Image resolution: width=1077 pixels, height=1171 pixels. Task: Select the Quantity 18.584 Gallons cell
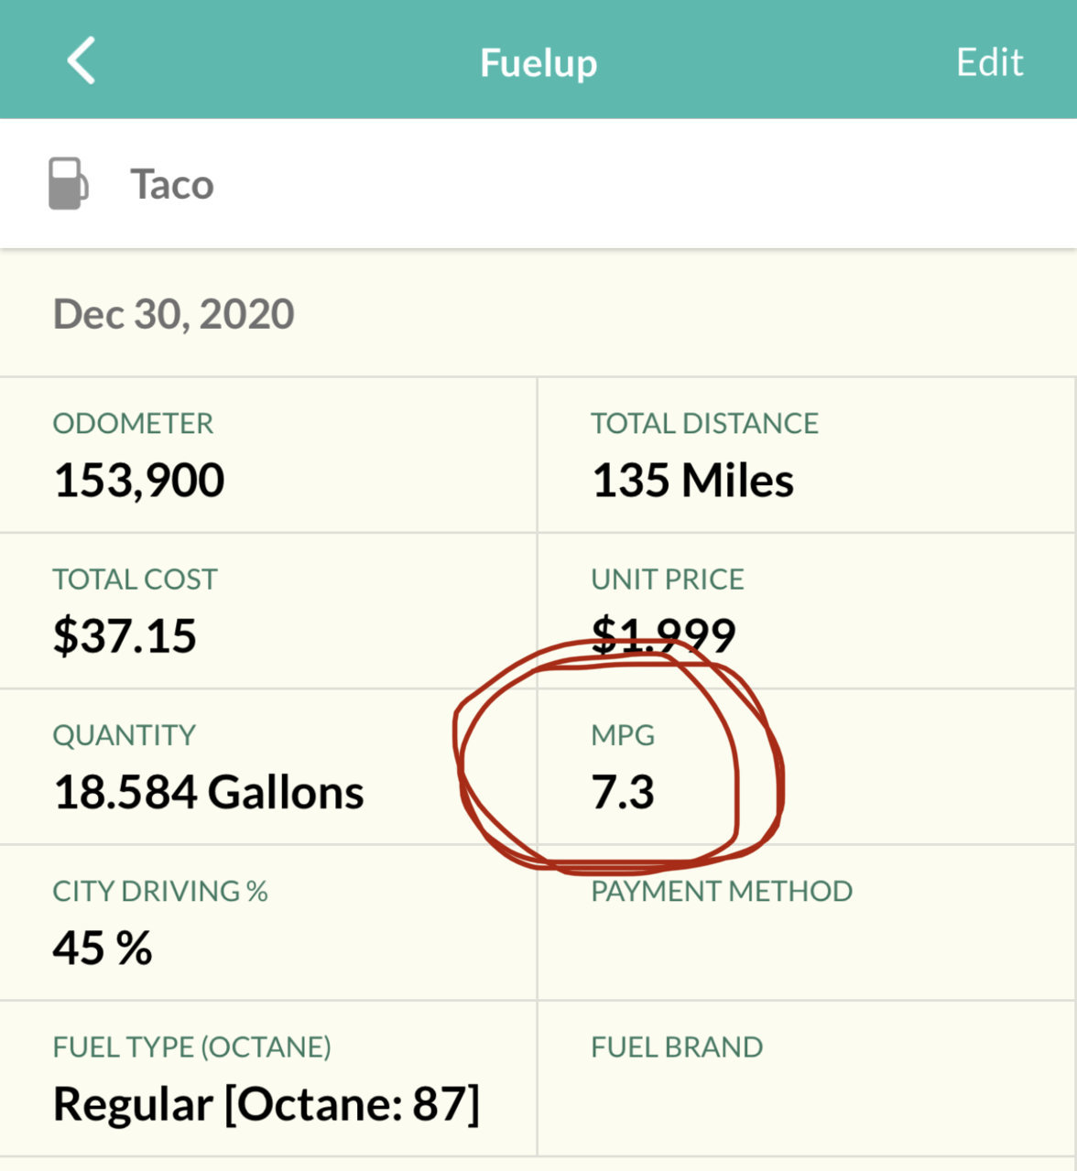click(268, 766)
